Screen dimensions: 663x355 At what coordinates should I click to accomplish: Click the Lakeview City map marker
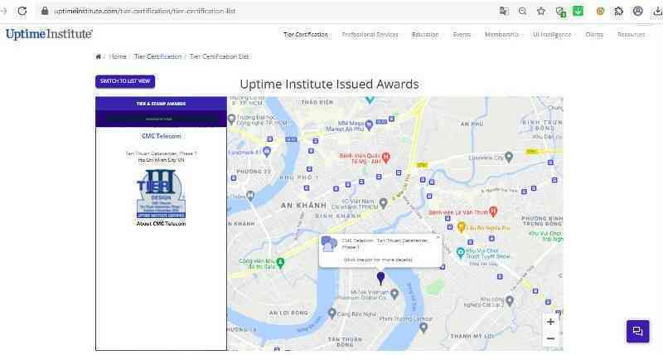509,157
